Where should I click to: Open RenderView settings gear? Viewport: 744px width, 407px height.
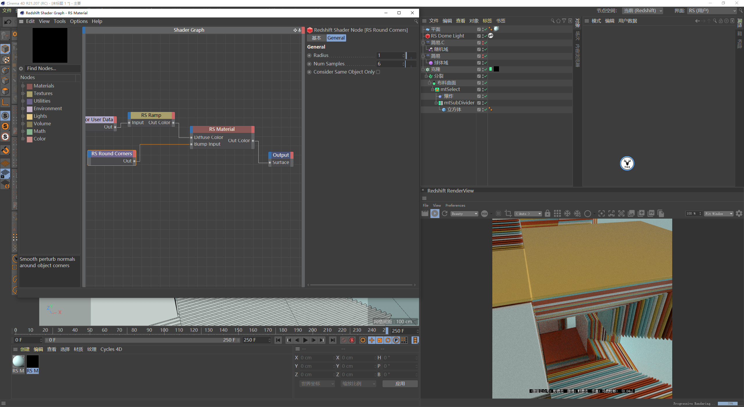pyautogui.click(x=739, y=214)
